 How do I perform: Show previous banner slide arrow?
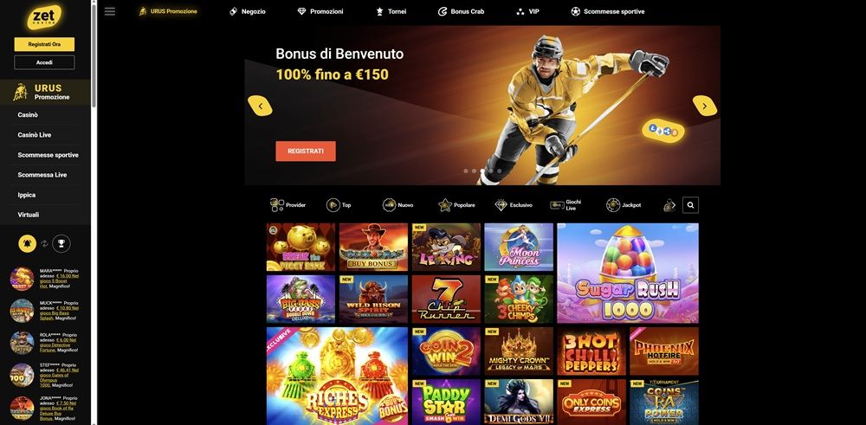coord(260,106)
